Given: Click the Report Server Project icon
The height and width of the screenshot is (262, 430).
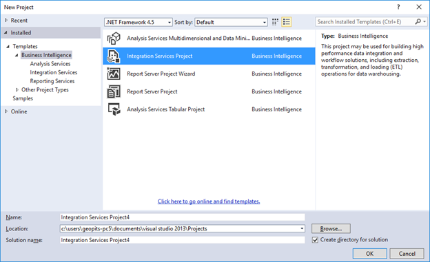Looking at the screenshot, I should pyautogui.click(x=114, y=91).
